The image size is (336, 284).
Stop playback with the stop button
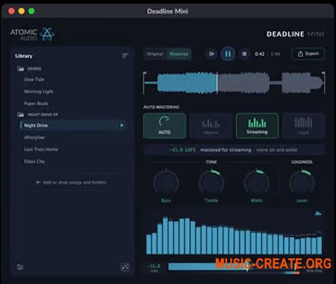click(244, 54)
